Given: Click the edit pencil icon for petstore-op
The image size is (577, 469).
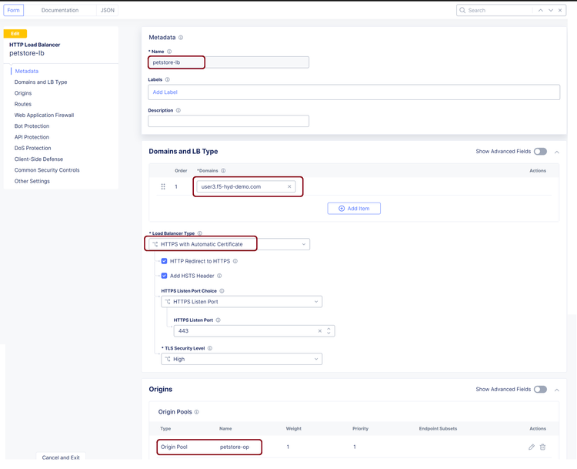Looking at the screenshot, I should tap(531, 447).
